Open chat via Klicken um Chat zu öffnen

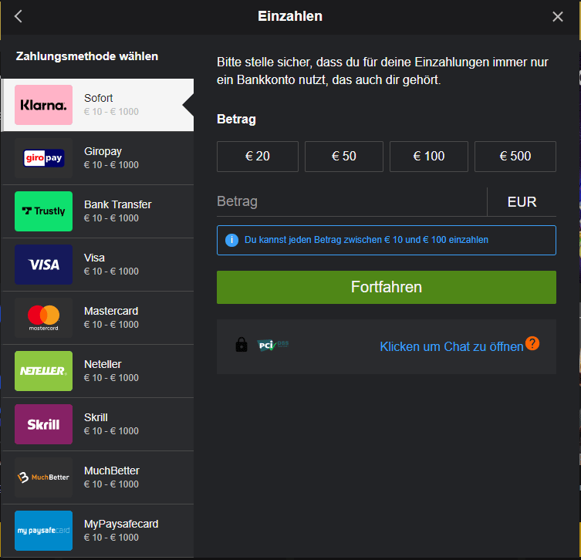[451, 346]
